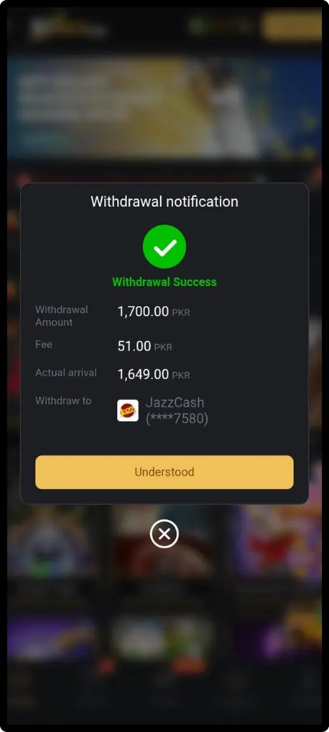329x732 pixels.
Task: Open the blurred purple game thumbnail at bottom left
Action: tap(52, 637)
